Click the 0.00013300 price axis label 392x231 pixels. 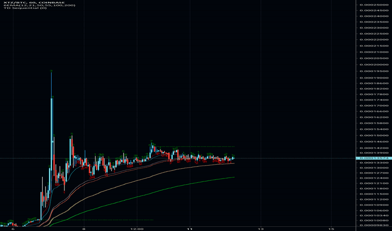click(x=374, y=163)
